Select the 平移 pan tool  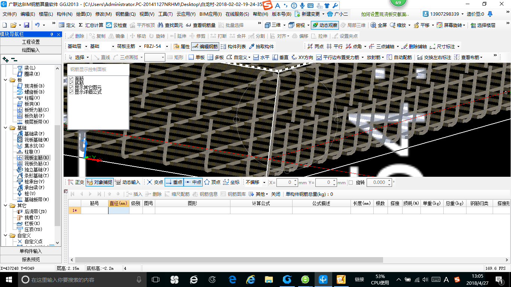click(422, 25)
